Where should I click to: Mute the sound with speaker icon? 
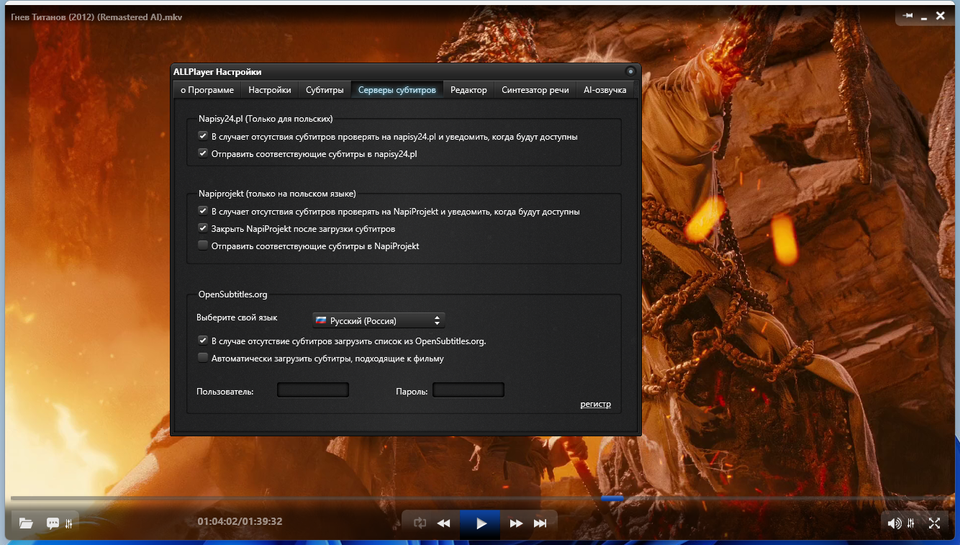click(895, 523)
